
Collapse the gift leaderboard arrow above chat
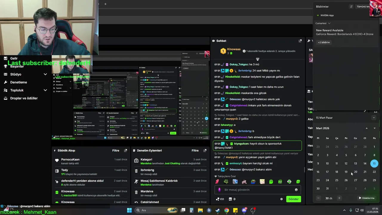click(x=258, y=59)
